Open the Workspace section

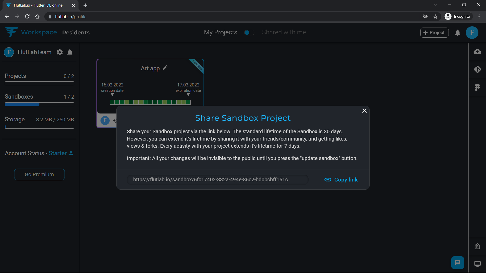tap(39, 32)
